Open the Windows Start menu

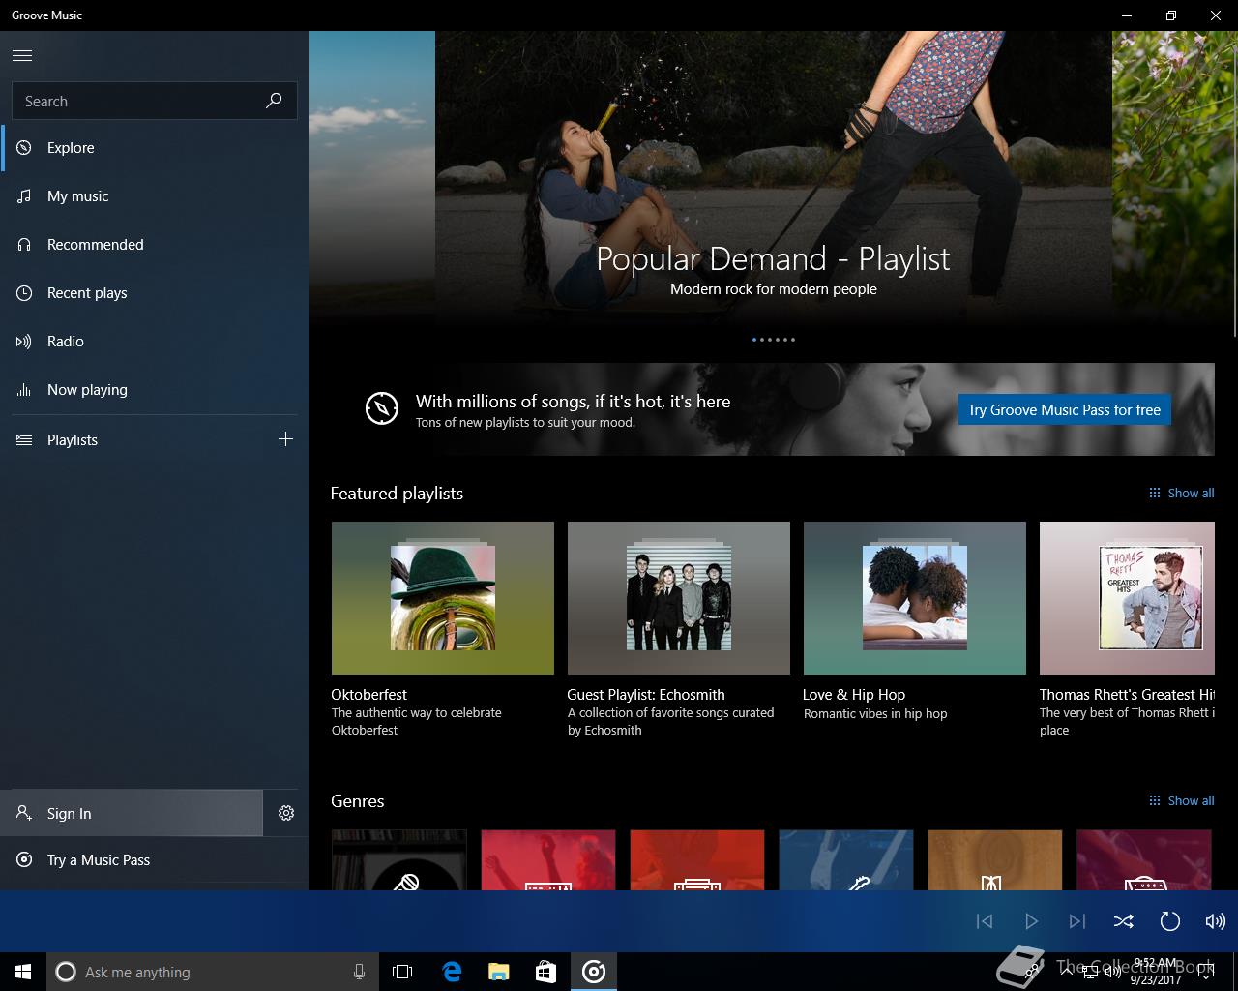point(23,972)
